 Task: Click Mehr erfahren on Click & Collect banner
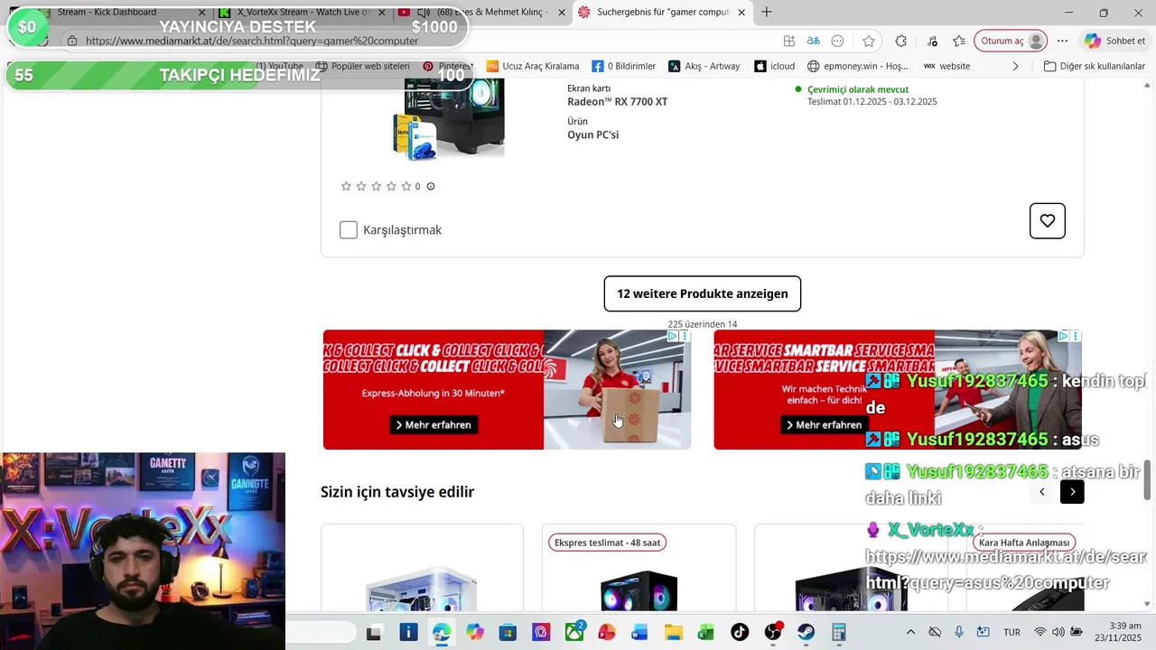(434, 424)
